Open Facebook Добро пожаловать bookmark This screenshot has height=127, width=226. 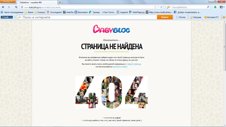pos(187,12)
